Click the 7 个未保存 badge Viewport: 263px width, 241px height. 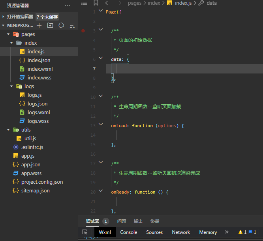47,17
